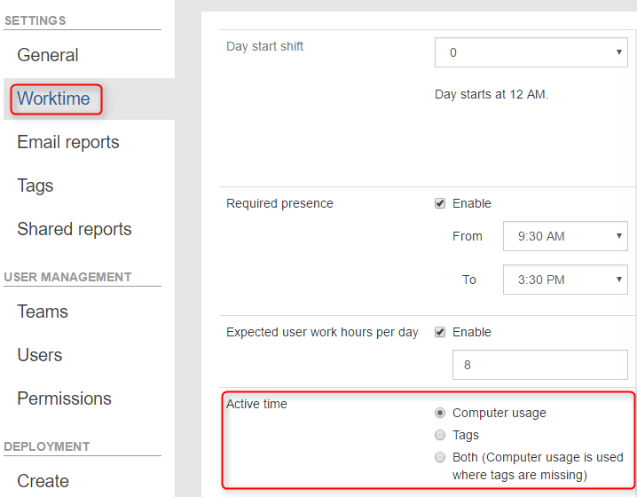Viewport: 637px width, 497px height.
Task: Open Email reports settings
Action: (x=67, y=142)
